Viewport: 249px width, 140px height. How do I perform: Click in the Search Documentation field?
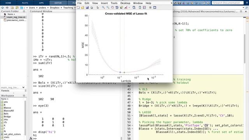pos(228,3)
